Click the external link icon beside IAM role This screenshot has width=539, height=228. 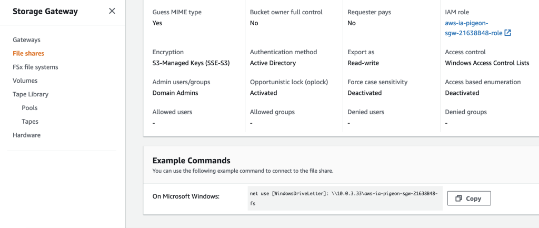point(507,33)
